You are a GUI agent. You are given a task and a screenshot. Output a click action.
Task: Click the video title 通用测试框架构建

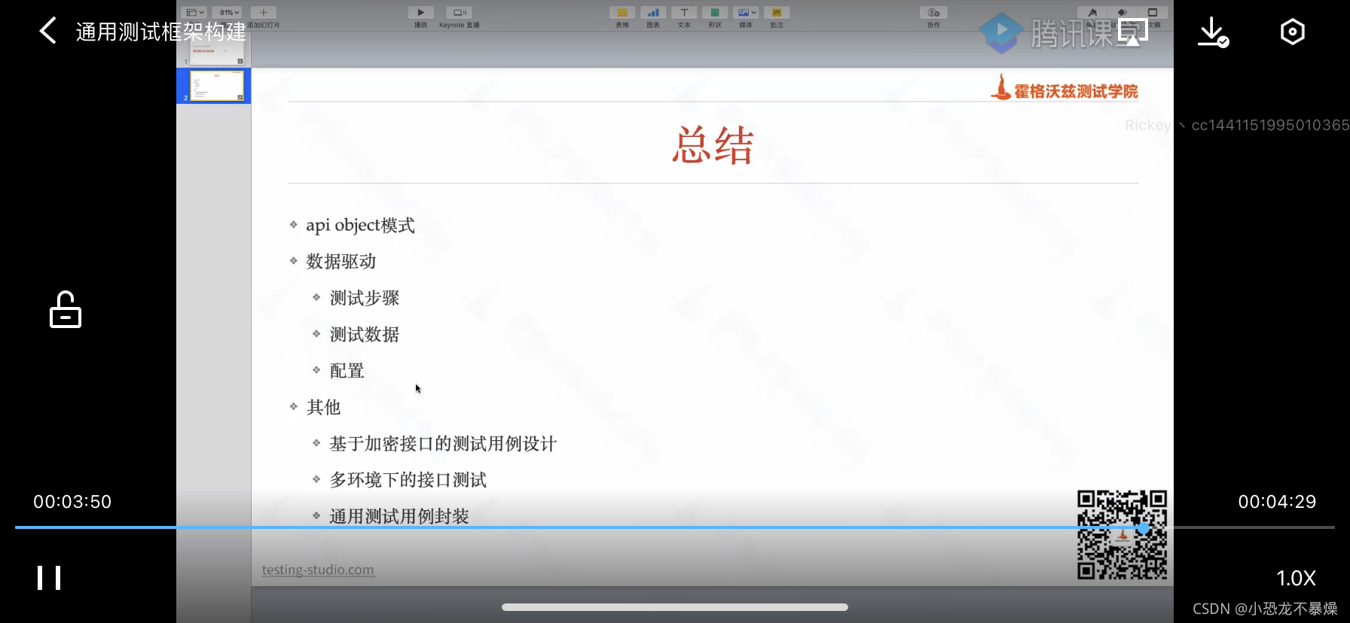point(161,32)
